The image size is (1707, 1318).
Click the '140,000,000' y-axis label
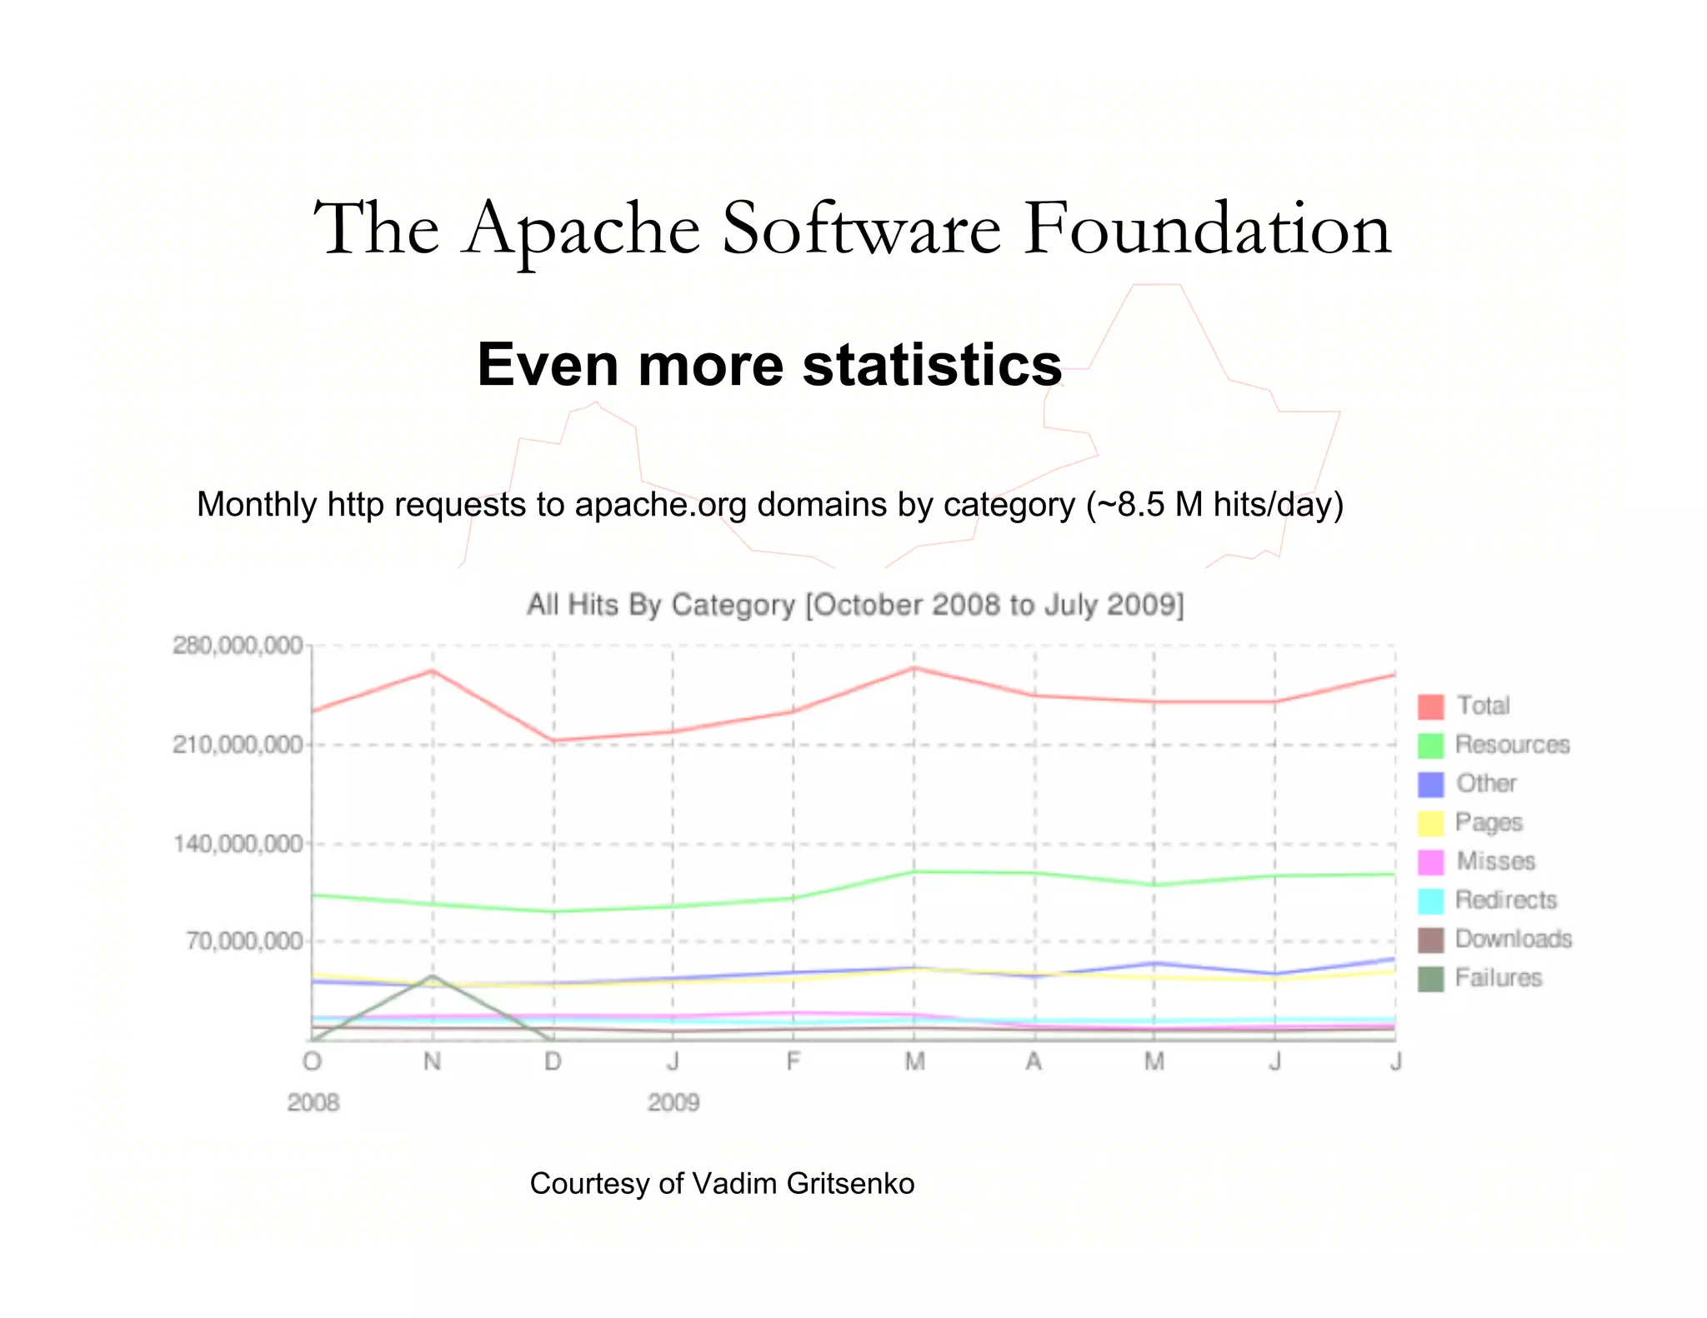[x=238, y=844]
